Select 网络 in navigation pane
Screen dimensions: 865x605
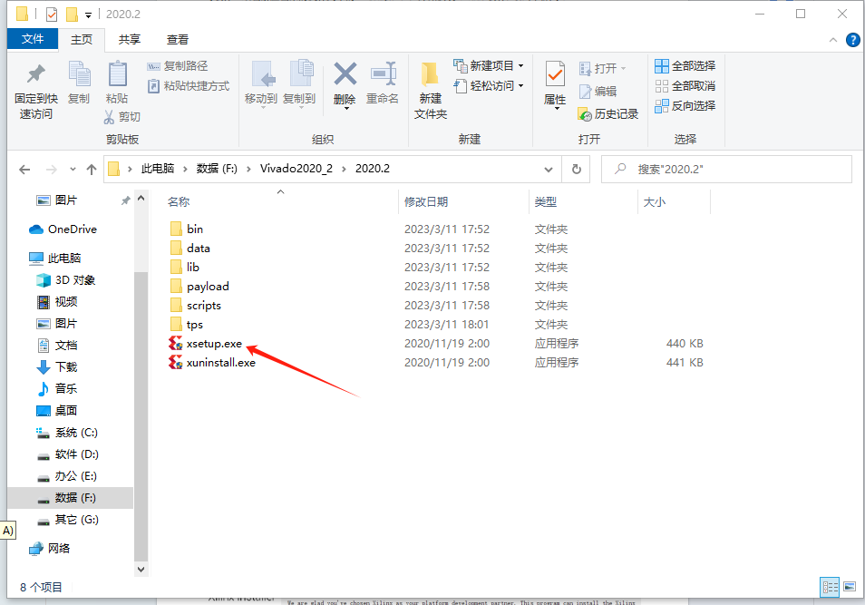(50, 549)
